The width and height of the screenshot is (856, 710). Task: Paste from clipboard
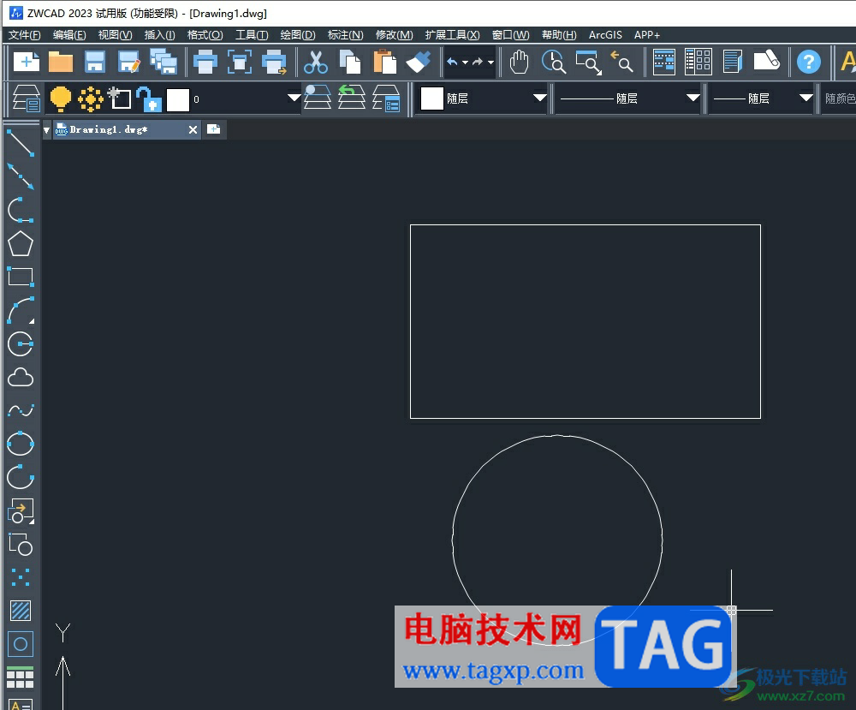tap(384, 62)
